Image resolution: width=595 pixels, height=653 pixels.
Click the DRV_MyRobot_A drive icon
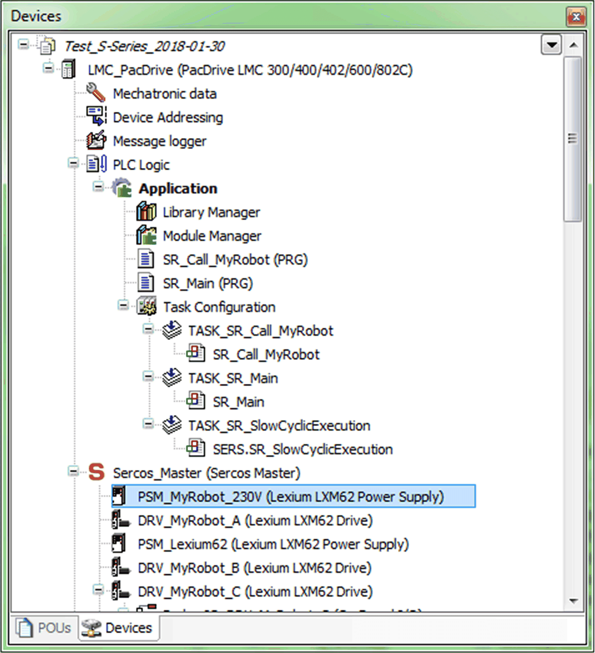click(x=121, y=519)
